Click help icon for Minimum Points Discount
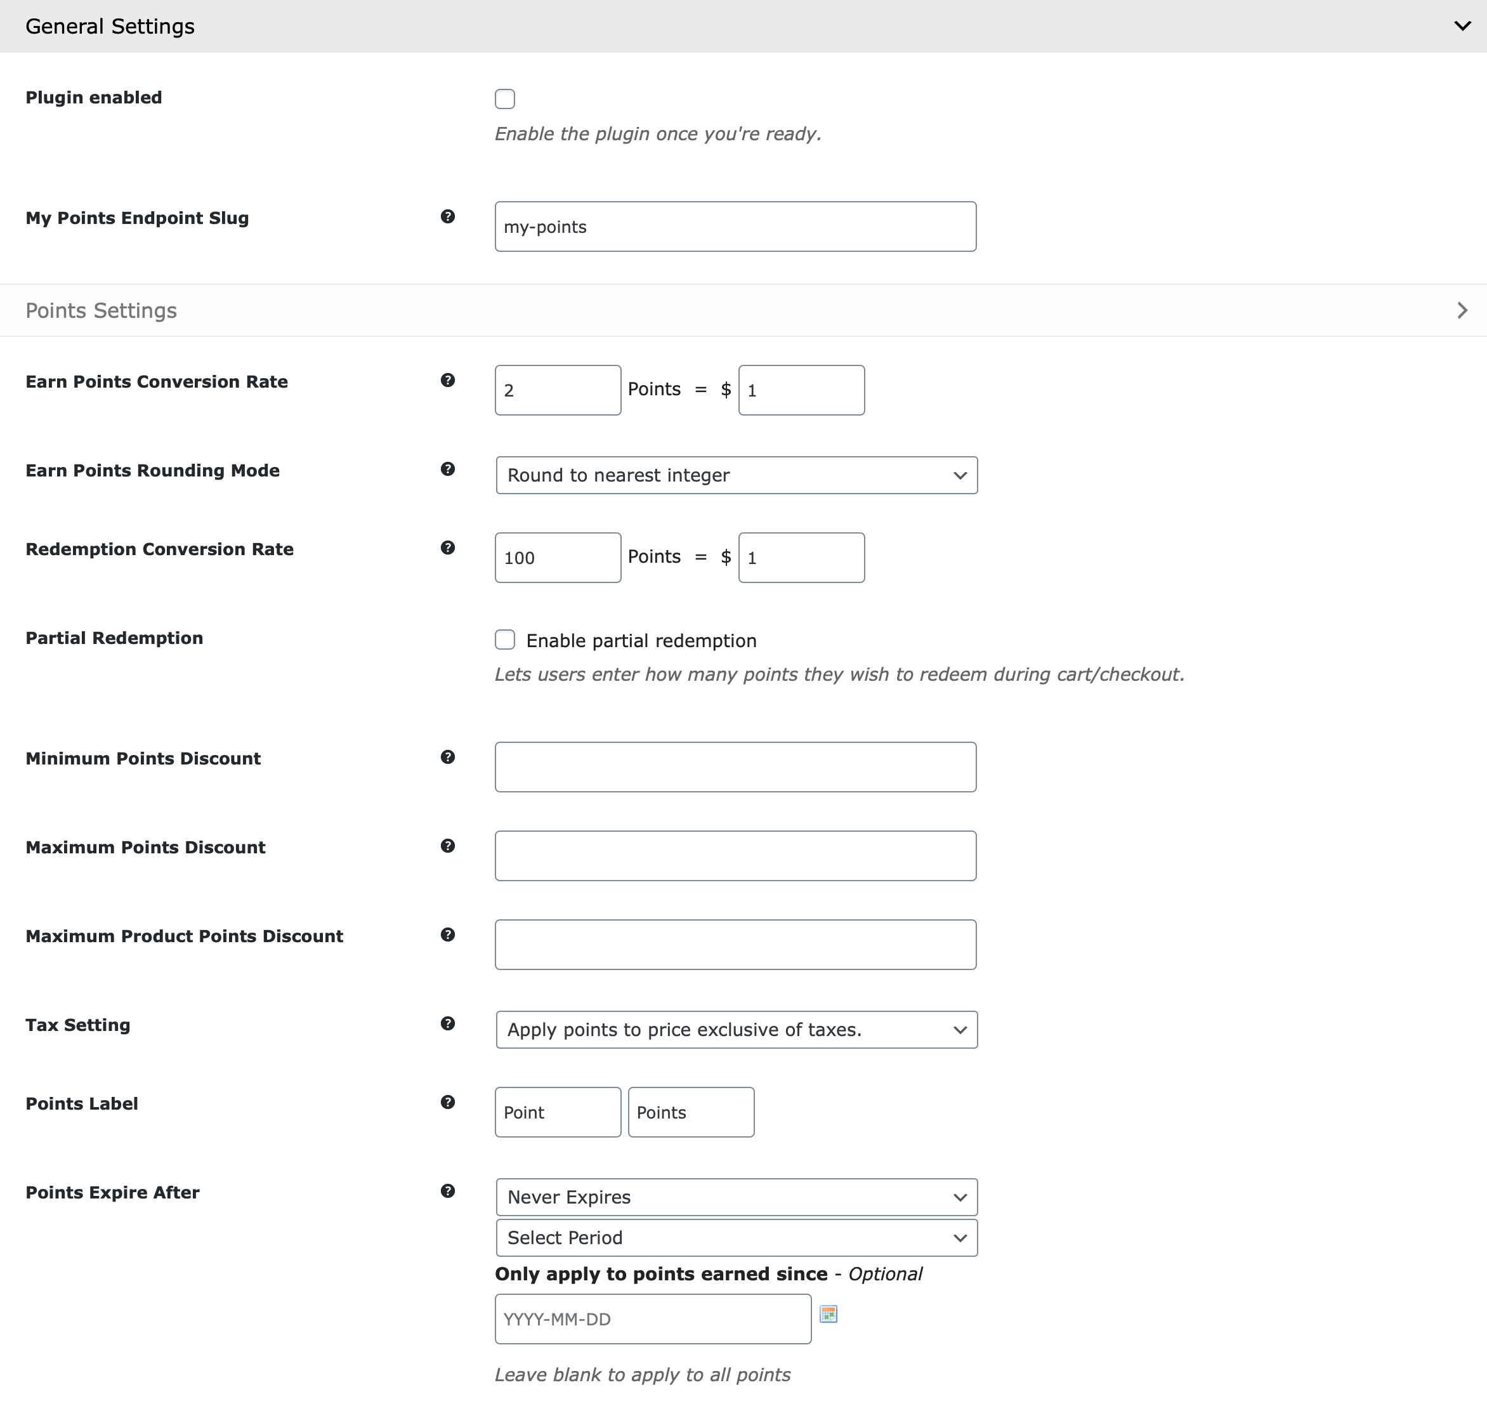This screenshot has width=1487, height=1411. point(447,758)
